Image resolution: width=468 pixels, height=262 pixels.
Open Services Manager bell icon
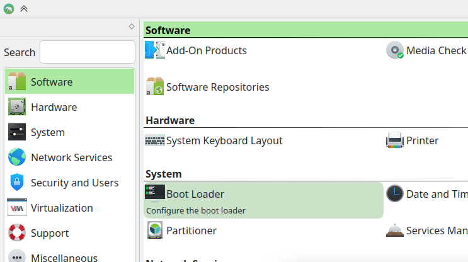click(395, 231)
